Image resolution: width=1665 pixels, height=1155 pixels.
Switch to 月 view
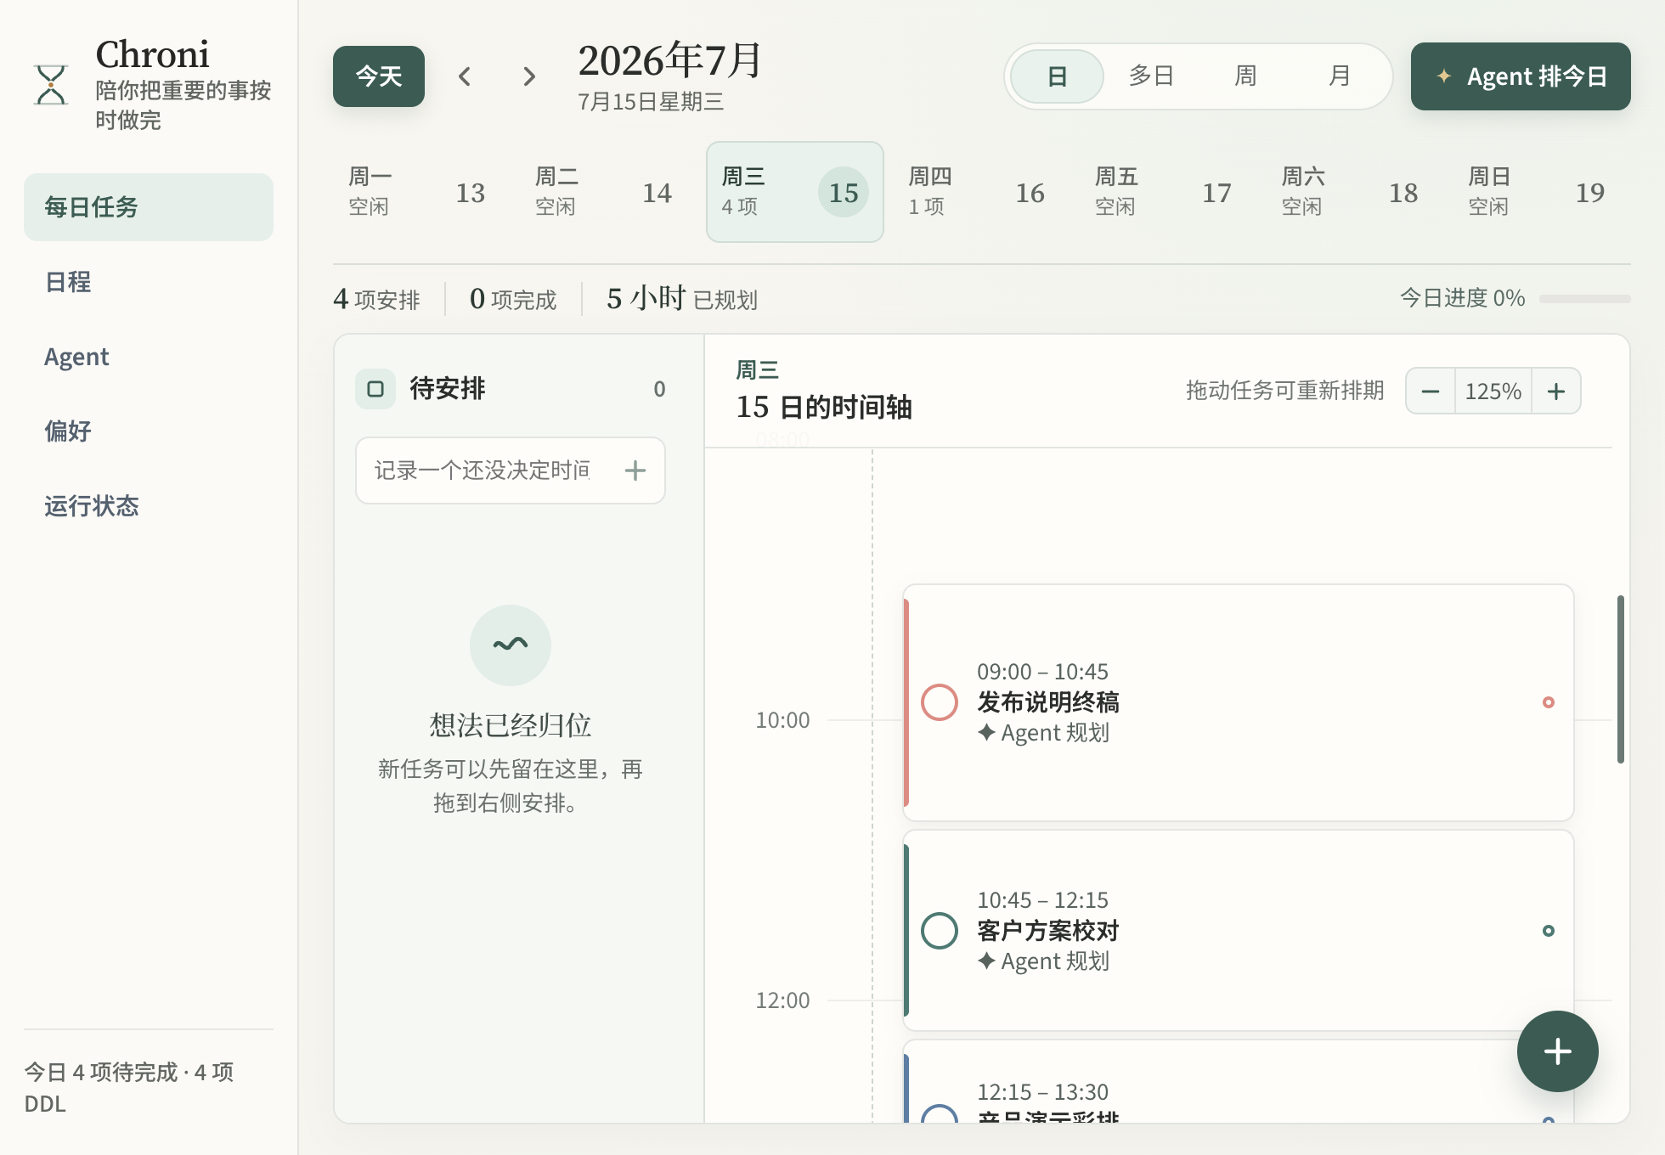click(1340, 76)
